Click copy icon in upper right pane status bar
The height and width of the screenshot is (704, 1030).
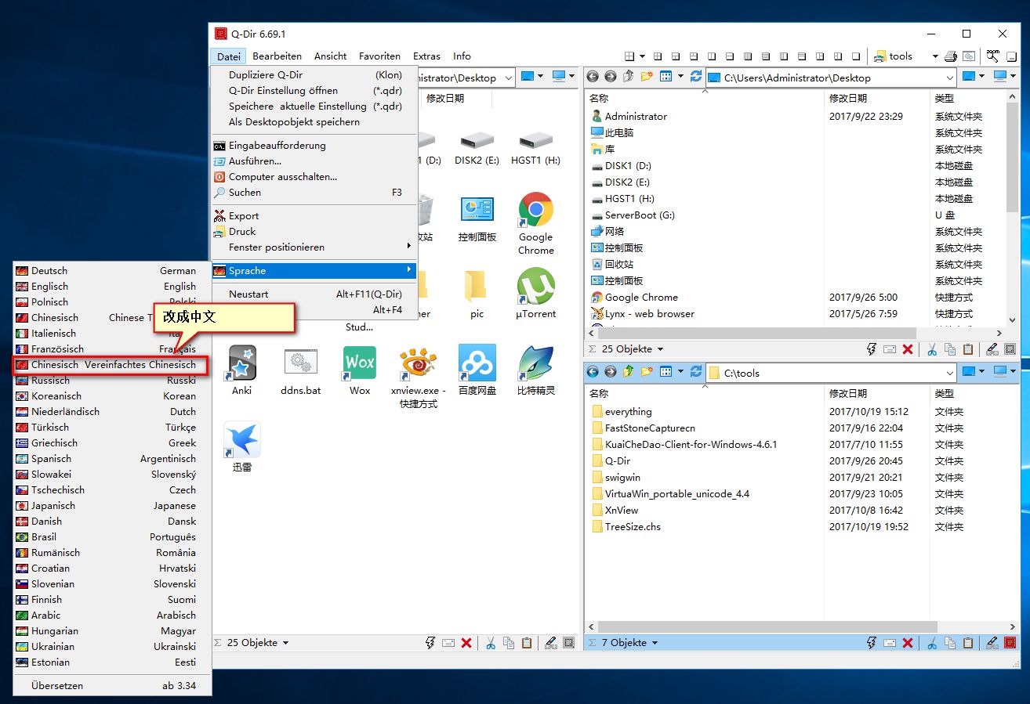click(x=950, y=349)
